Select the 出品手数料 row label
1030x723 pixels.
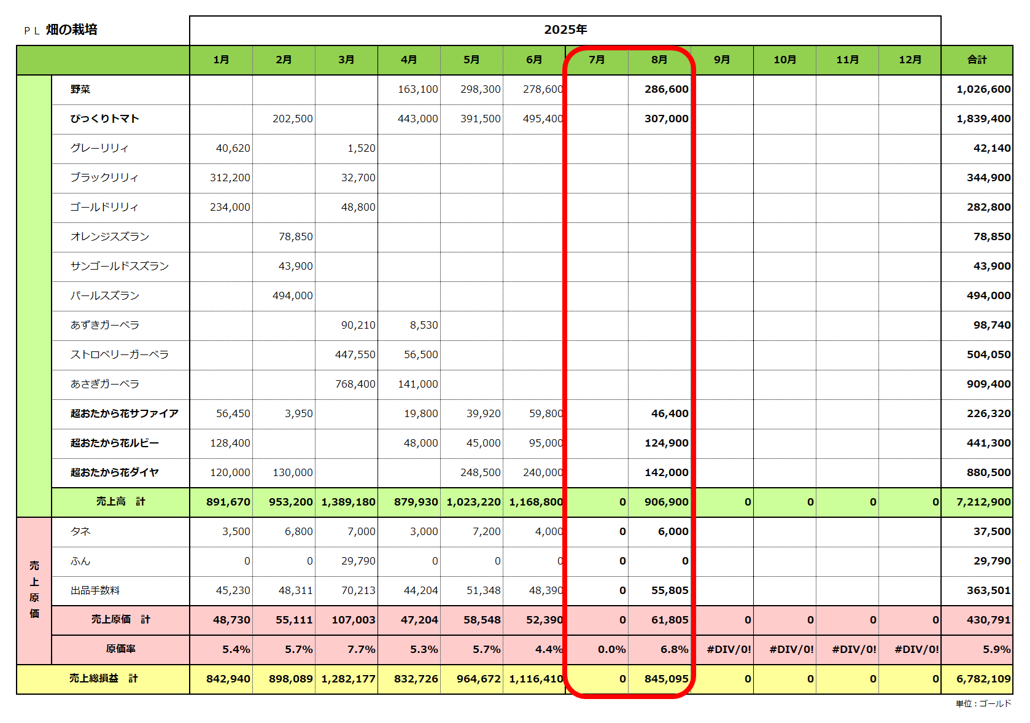(x=95, y=590)
